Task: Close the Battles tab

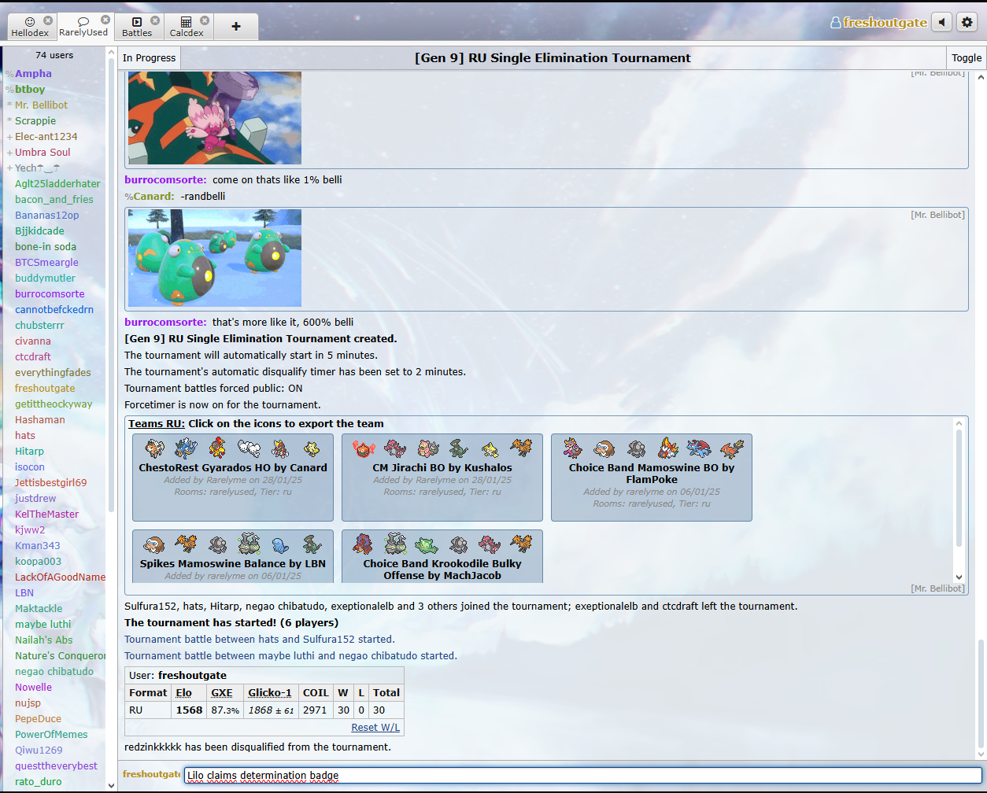Action: (x=155, y=20)
